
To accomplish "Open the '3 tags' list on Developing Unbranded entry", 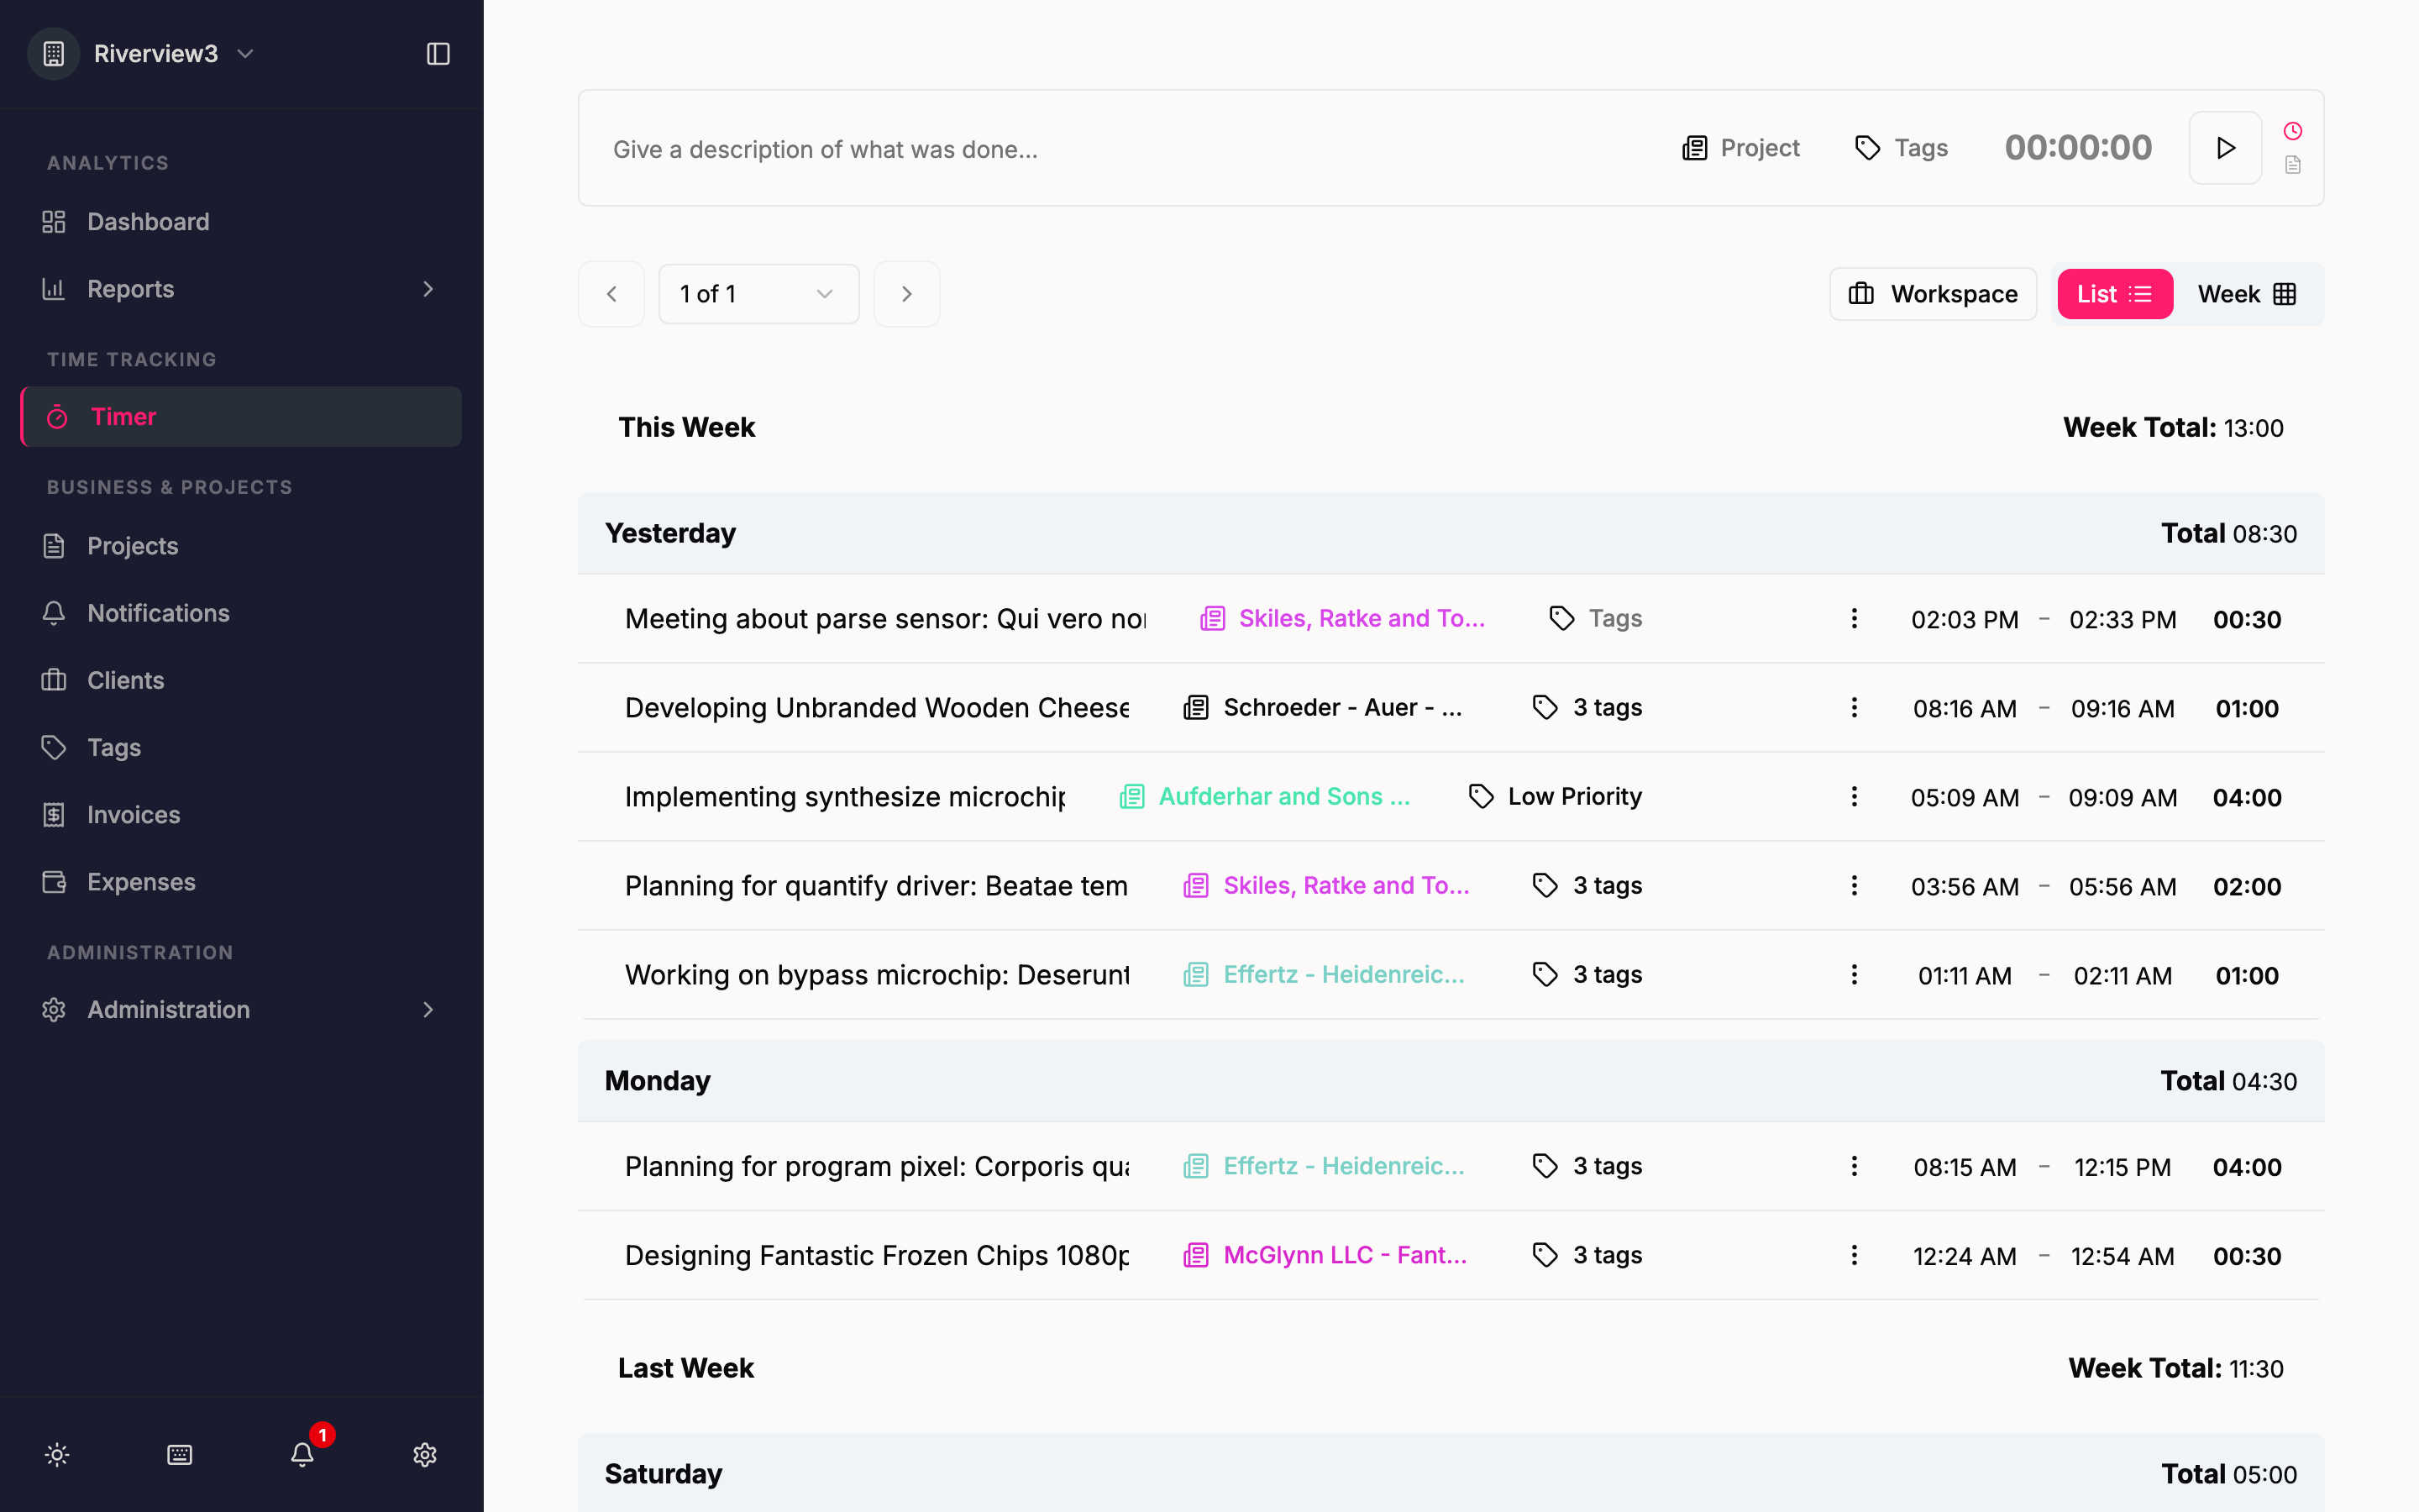I will point(1587,708).
